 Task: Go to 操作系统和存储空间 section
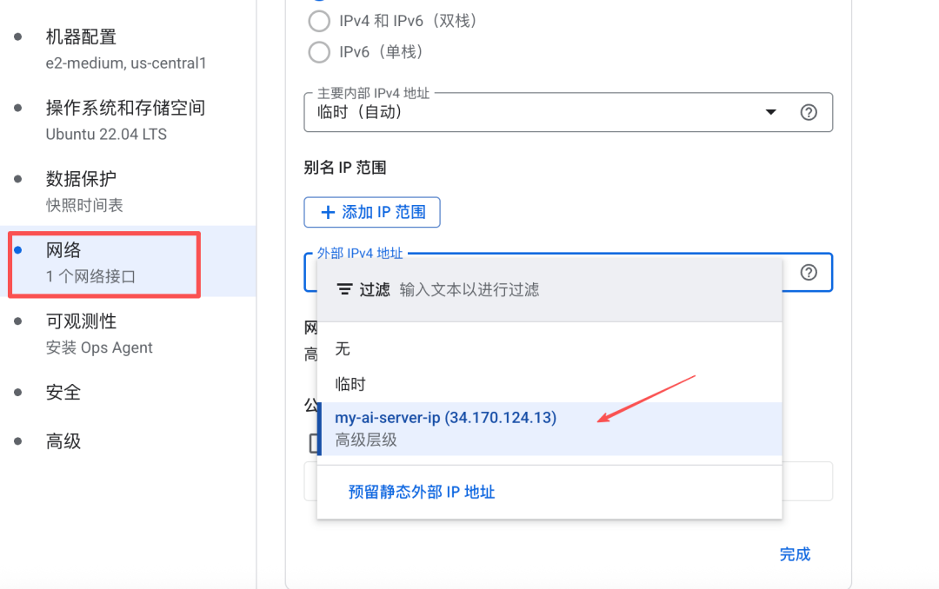tap(125, 109)
